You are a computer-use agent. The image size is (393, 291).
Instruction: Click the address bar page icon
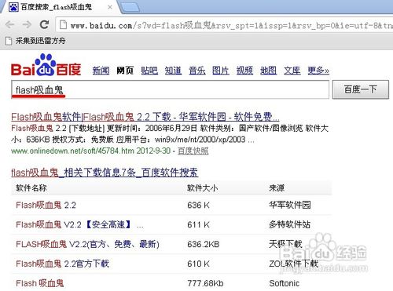(x=63, y=25)
